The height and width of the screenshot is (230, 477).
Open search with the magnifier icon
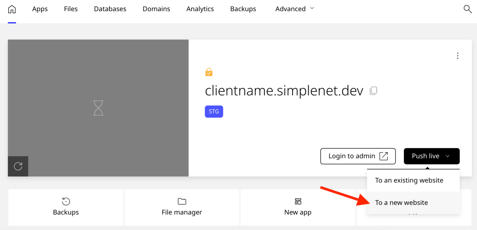click(x=467, y=9)
